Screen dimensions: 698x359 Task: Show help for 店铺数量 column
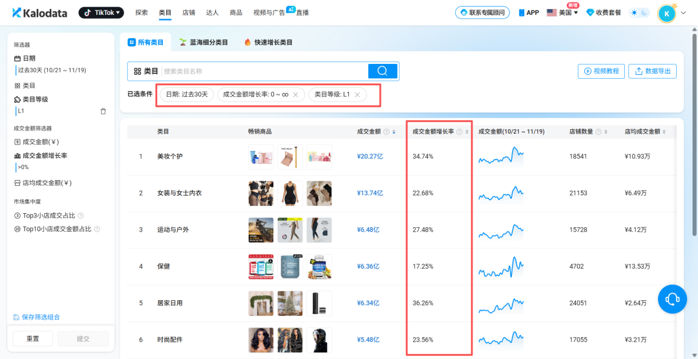click(x=598, y=132)
